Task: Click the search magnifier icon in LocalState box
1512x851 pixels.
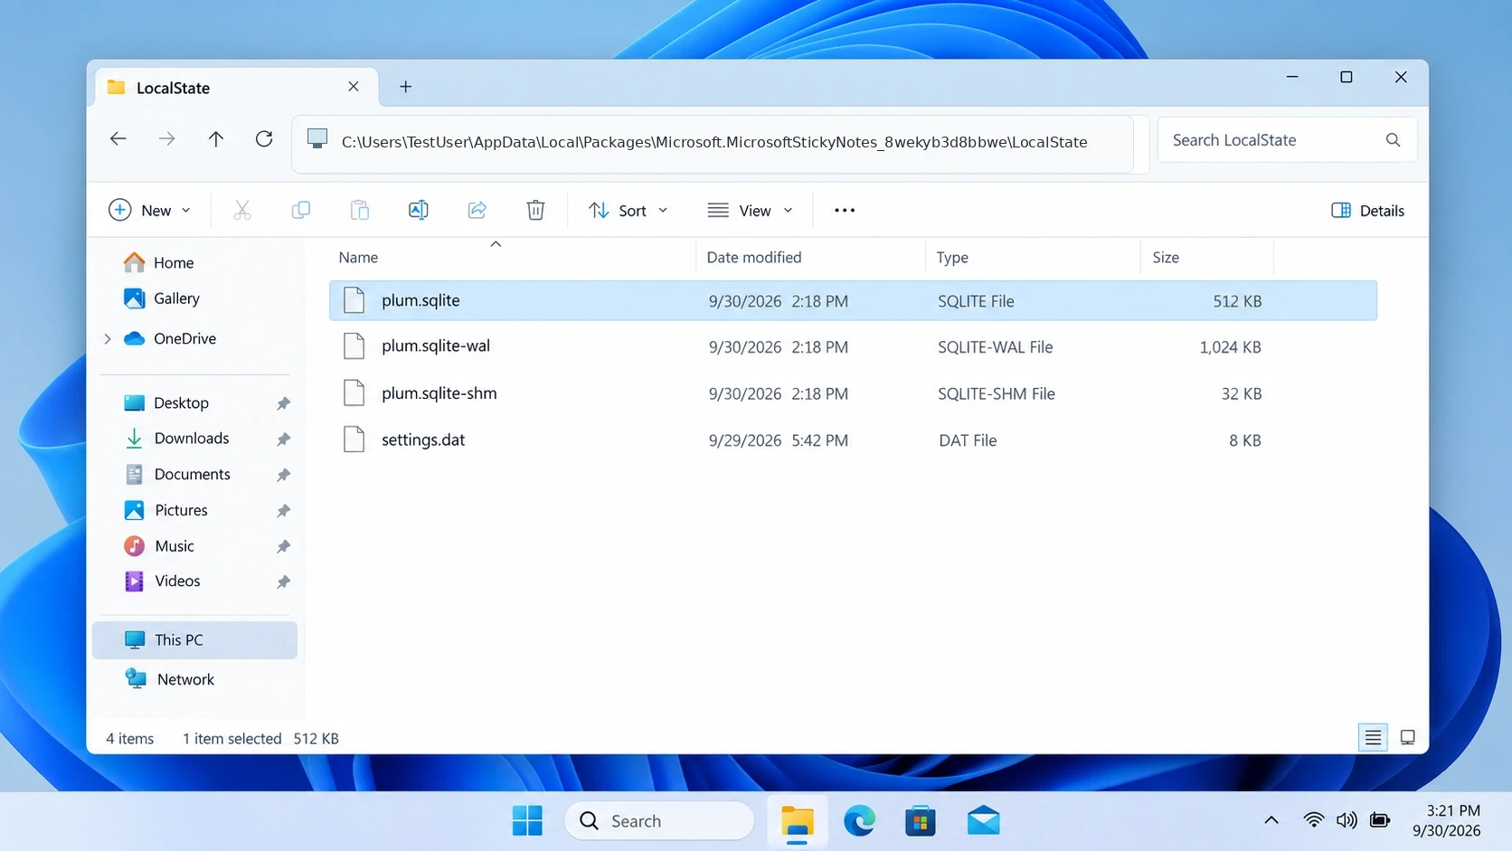Action: (x=1393, y=140)
